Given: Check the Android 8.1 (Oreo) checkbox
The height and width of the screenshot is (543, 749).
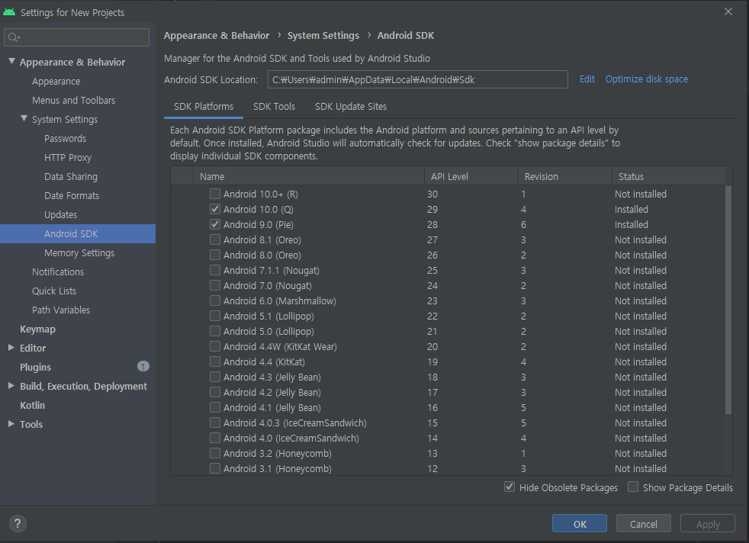Looking at the screenshot, I should (x=215, y=239).
